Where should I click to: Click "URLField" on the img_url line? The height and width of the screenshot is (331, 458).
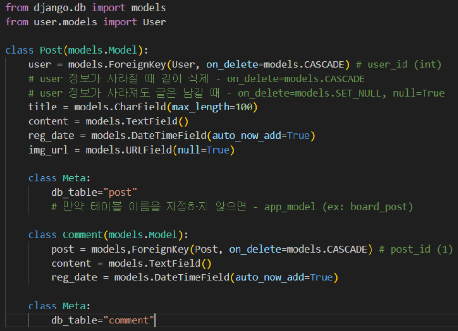tap(149, 150)
